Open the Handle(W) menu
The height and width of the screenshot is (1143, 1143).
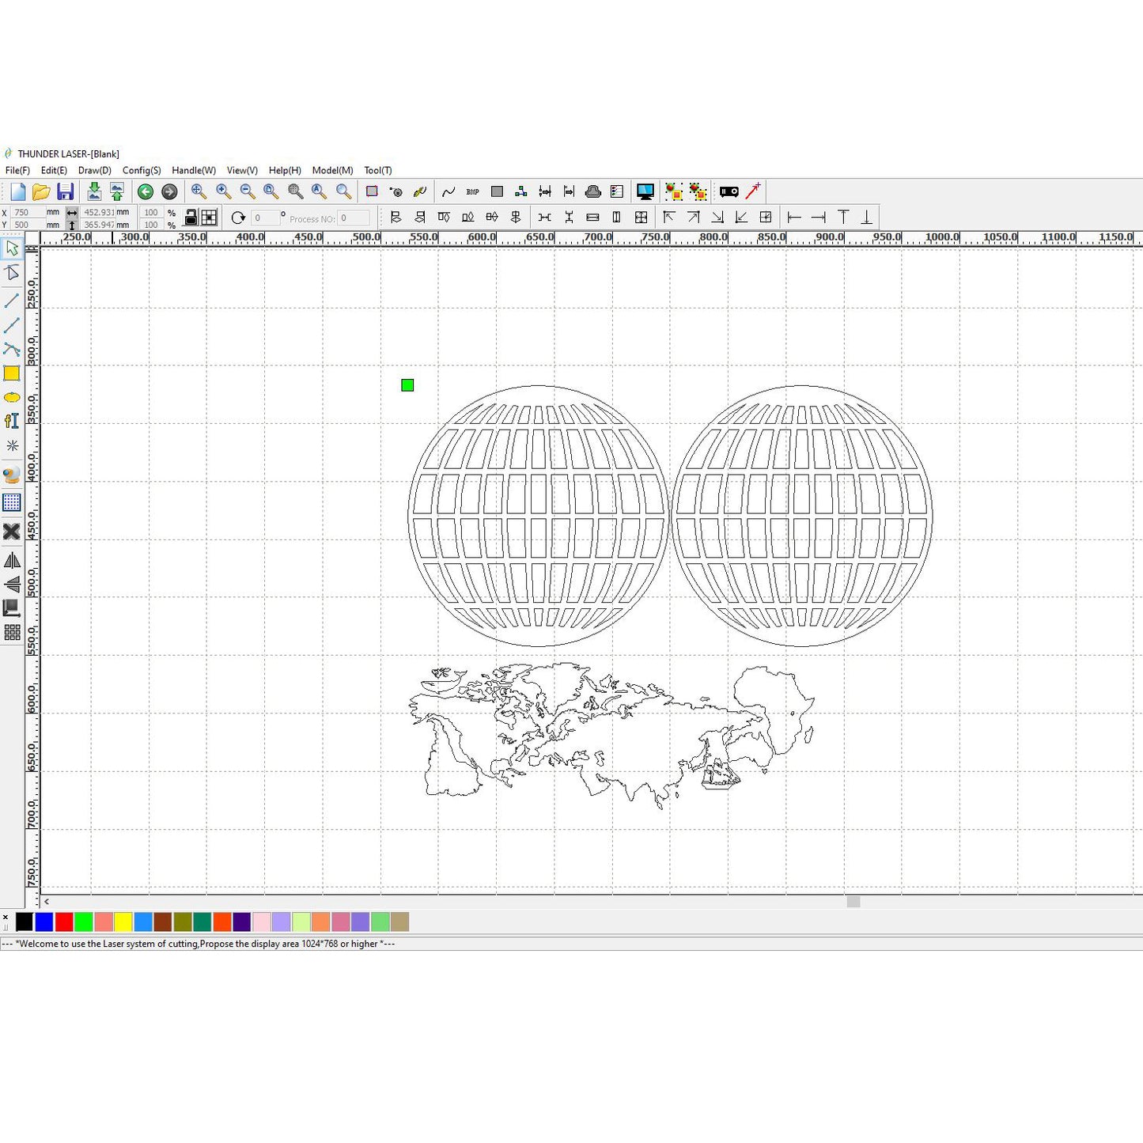pyautogui.click(x=194, y=170)
